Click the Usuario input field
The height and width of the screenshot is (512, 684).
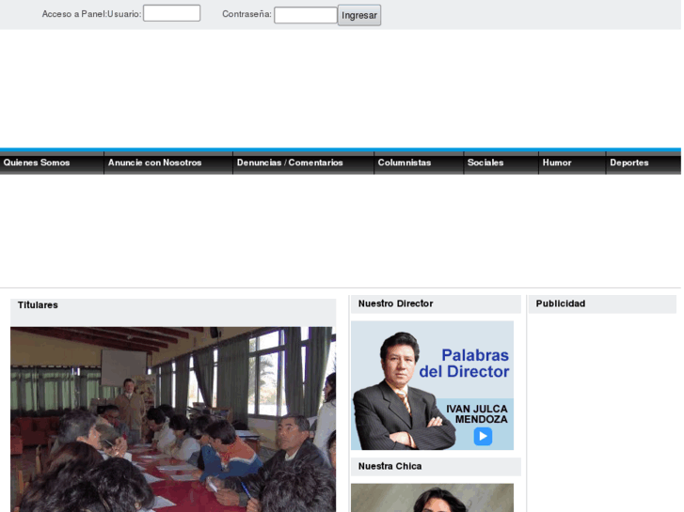click(x=172, y=13)
